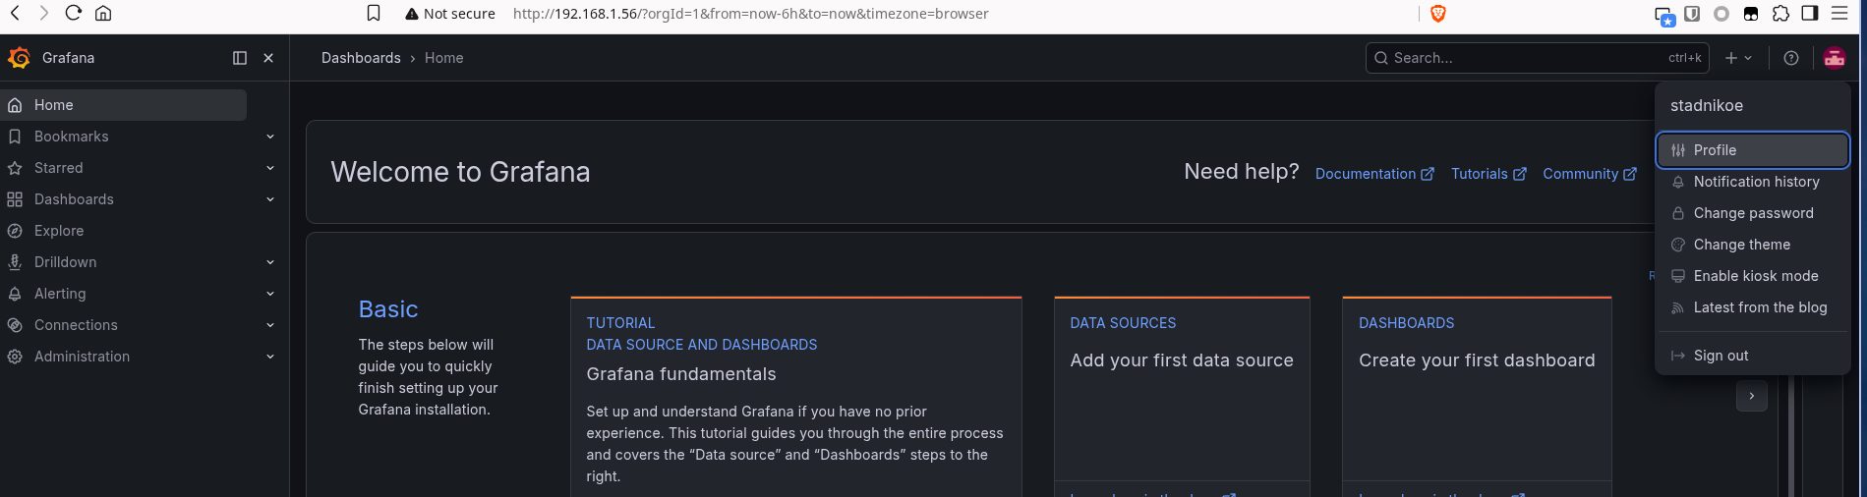This screenshot has height=497, width=1867.
Task: Click Create your first dashboard card
Action: [1477, 397]
